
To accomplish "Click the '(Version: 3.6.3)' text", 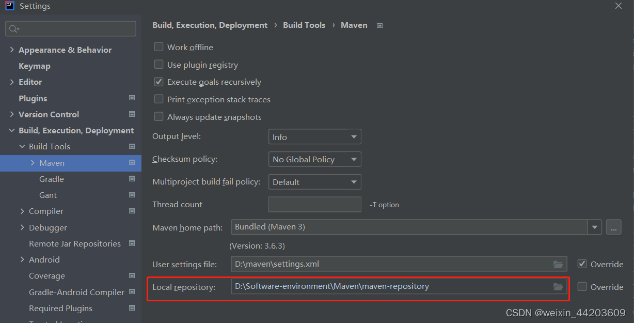I will (x=257, y=245).
